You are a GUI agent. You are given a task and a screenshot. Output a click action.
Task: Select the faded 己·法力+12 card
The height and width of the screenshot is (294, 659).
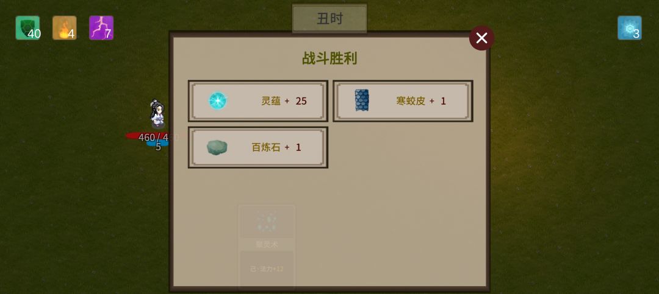pyautogui.click(x=267, y=269)
